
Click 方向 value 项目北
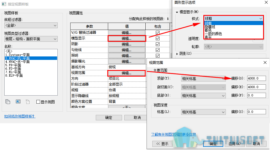[x=114, y=79]
